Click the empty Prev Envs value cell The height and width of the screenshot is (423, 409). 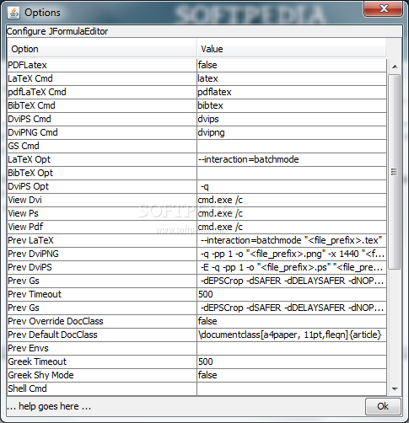click(x=292, y=348)
